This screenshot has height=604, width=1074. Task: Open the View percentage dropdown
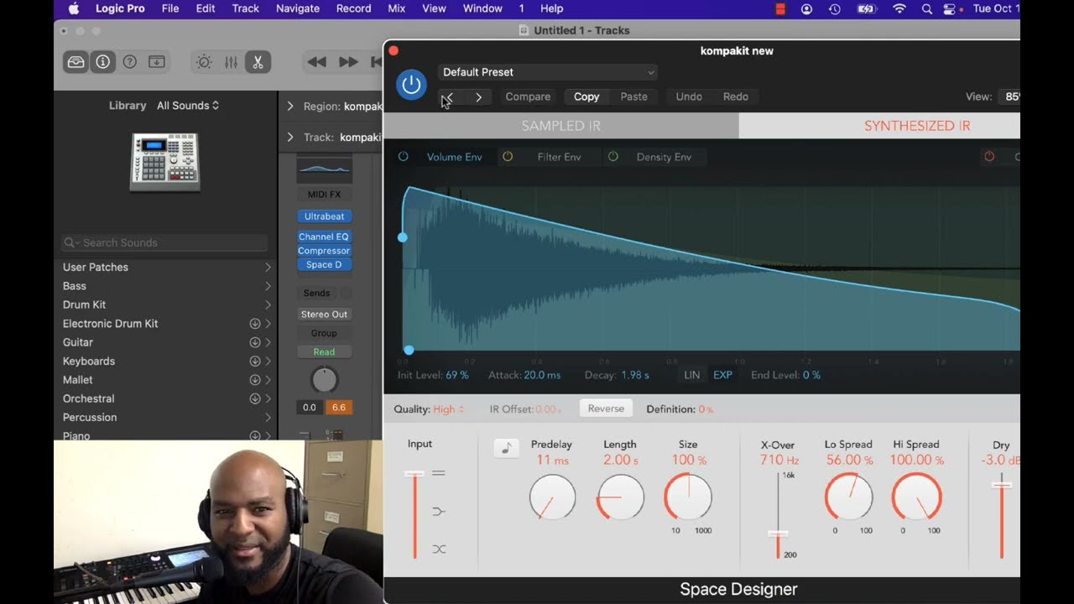pyautogui.click(x=1009, y=96)
